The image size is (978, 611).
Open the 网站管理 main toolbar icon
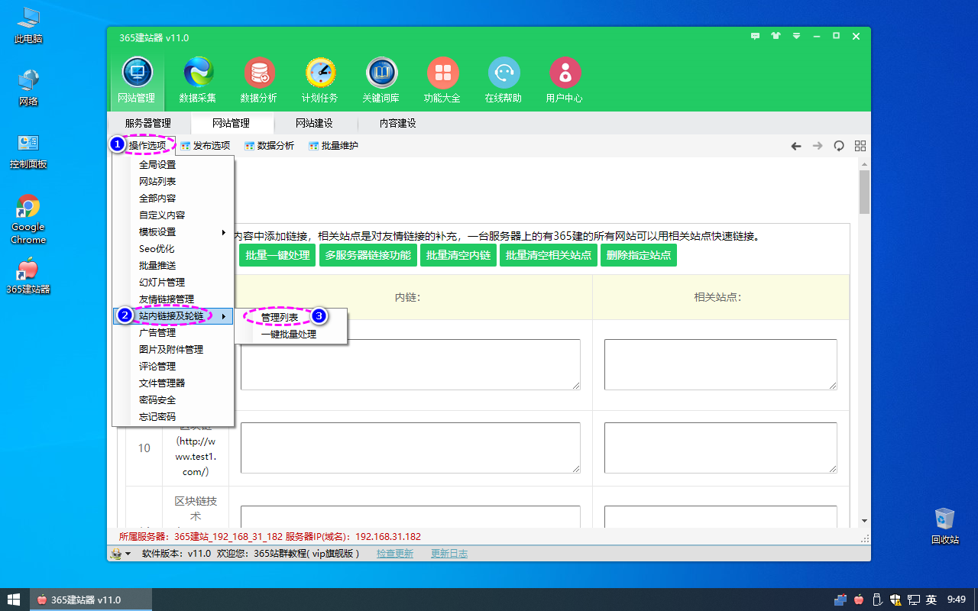(x=137, y=81)
